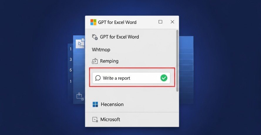Select row 3 in background spreadsheet
261x135 pixels.
tap(71, 59)
